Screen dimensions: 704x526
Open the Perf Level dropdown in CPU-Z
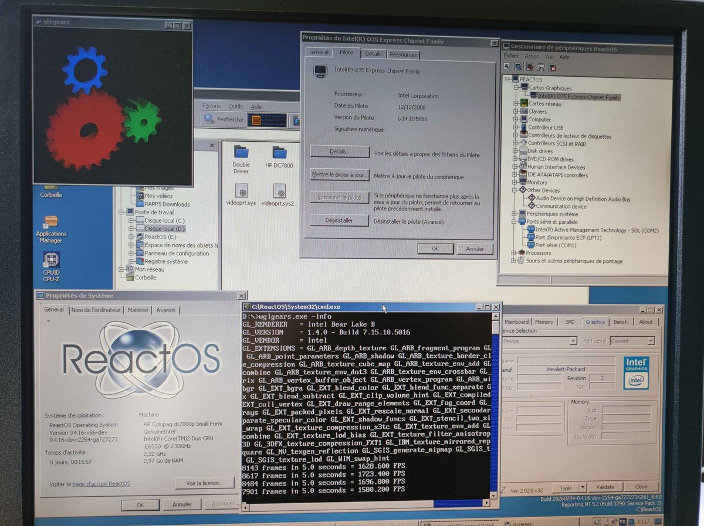pyautogui.click(x=651, y=341)
